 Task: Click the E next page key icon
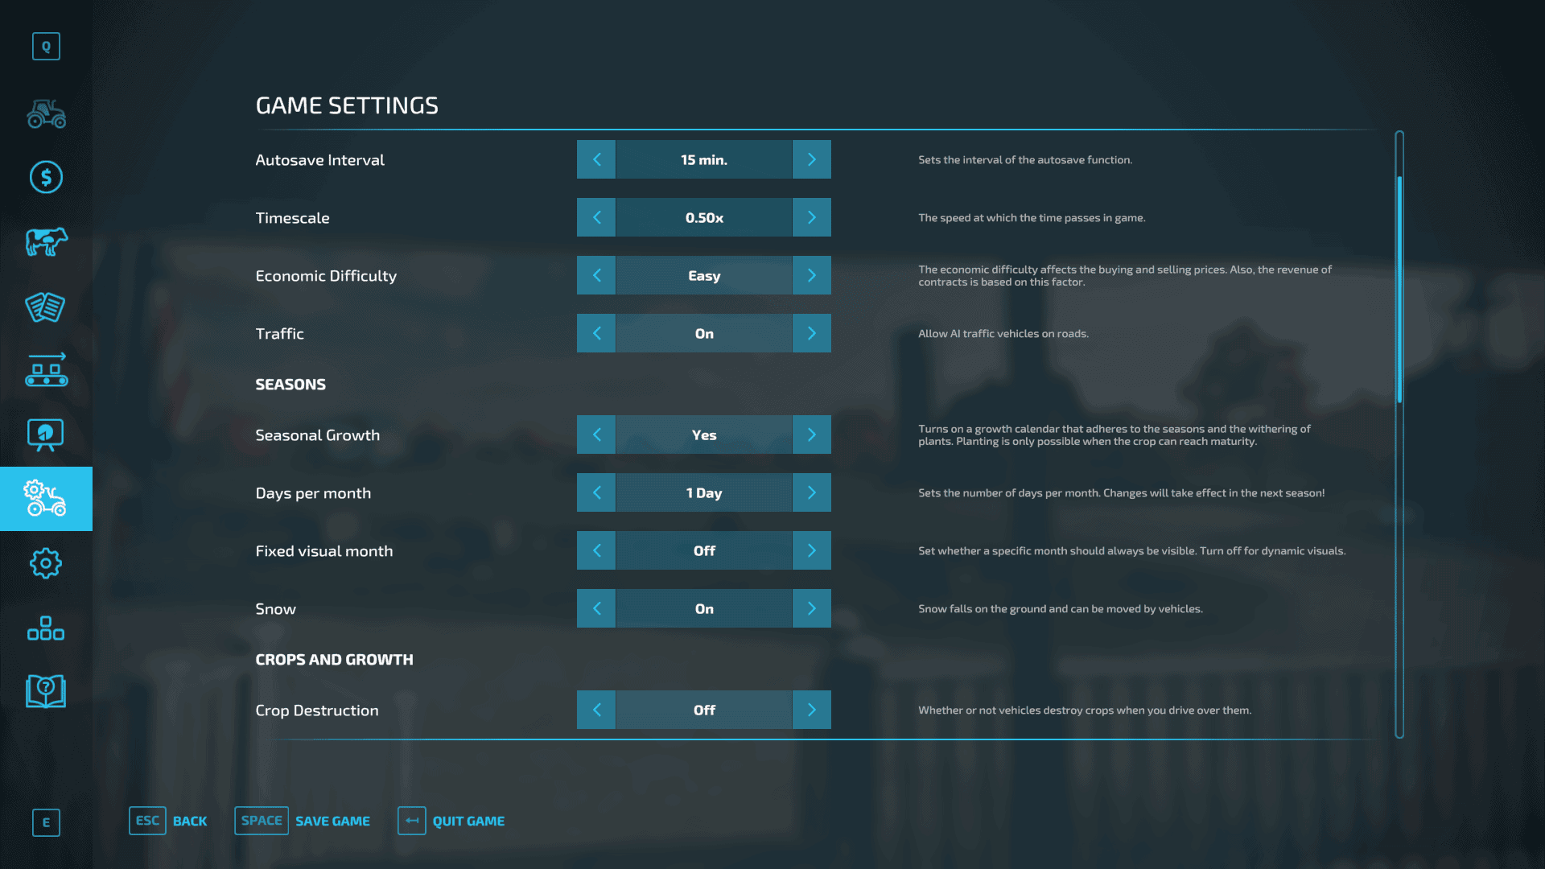46,822
